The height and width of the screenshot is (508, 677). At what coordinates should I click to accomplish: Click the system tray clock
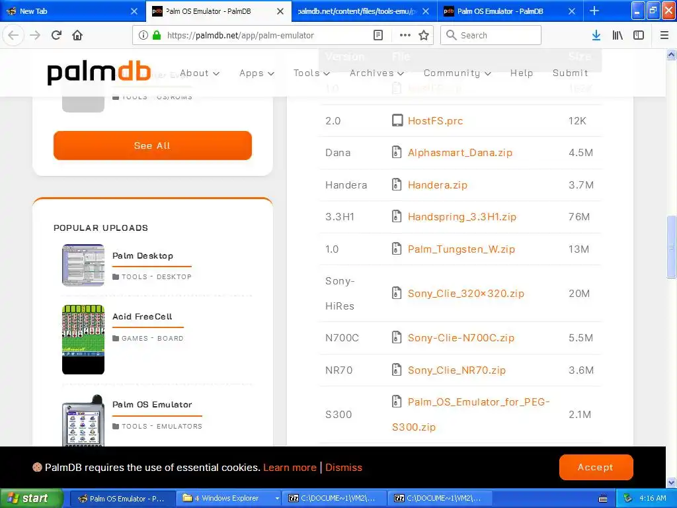(x=653, y=498)
